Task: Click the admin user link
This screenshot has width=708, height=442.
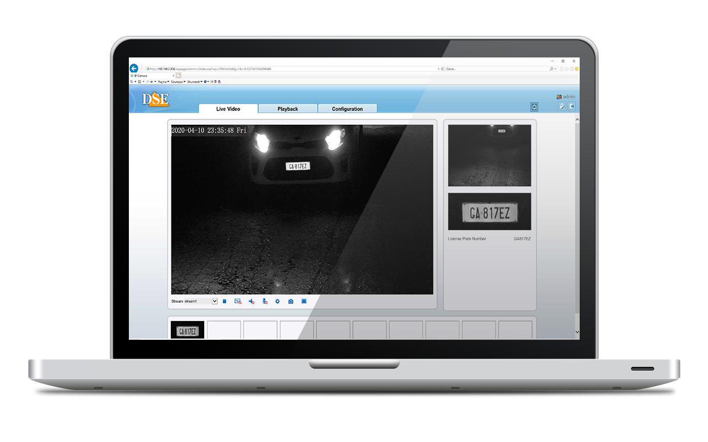Action: point(569,97)
